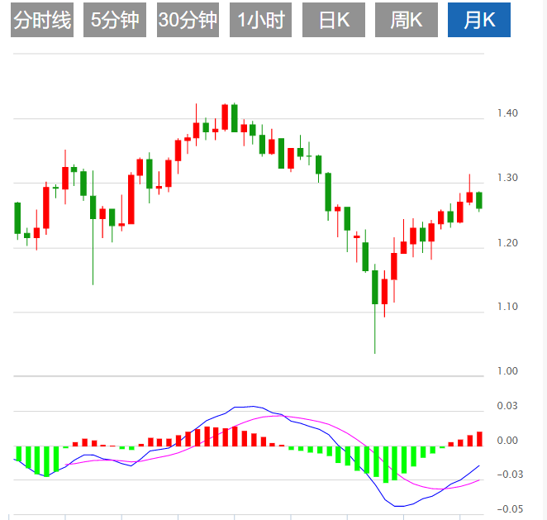Open the 30分钟 interval tab
The image size is (547, 520).
click(x=188, y=21)
